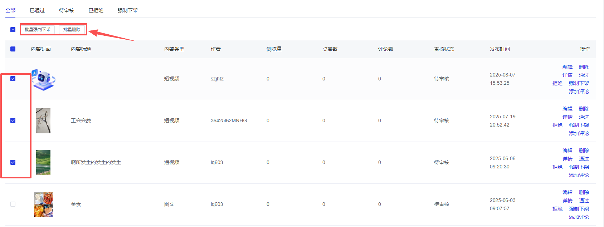This screenshot has height=227, width=604.
Task: Open the 美食 cover thumbnail
Action: [43, 204]
